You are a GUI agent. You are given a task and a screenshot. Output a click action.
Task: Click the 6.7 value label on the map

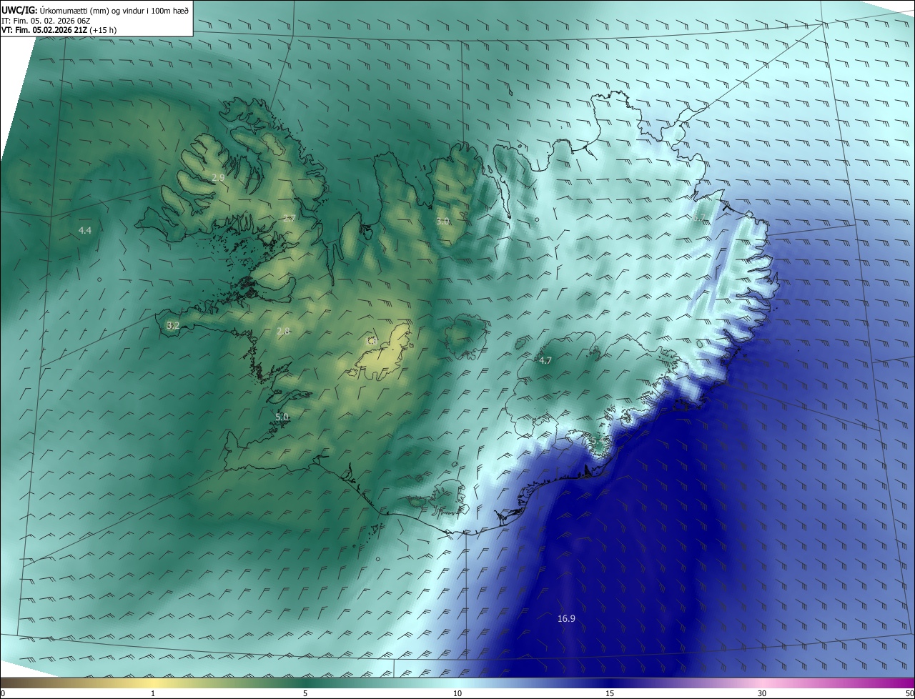coord(699,218)
